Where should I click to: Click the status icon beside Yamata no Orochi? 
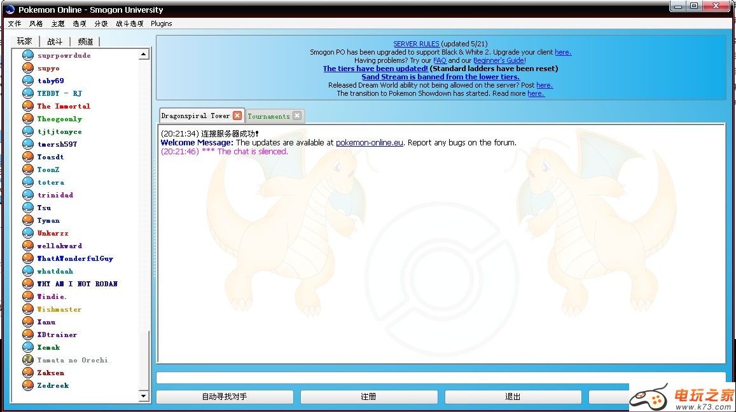(x=27, y=360)
